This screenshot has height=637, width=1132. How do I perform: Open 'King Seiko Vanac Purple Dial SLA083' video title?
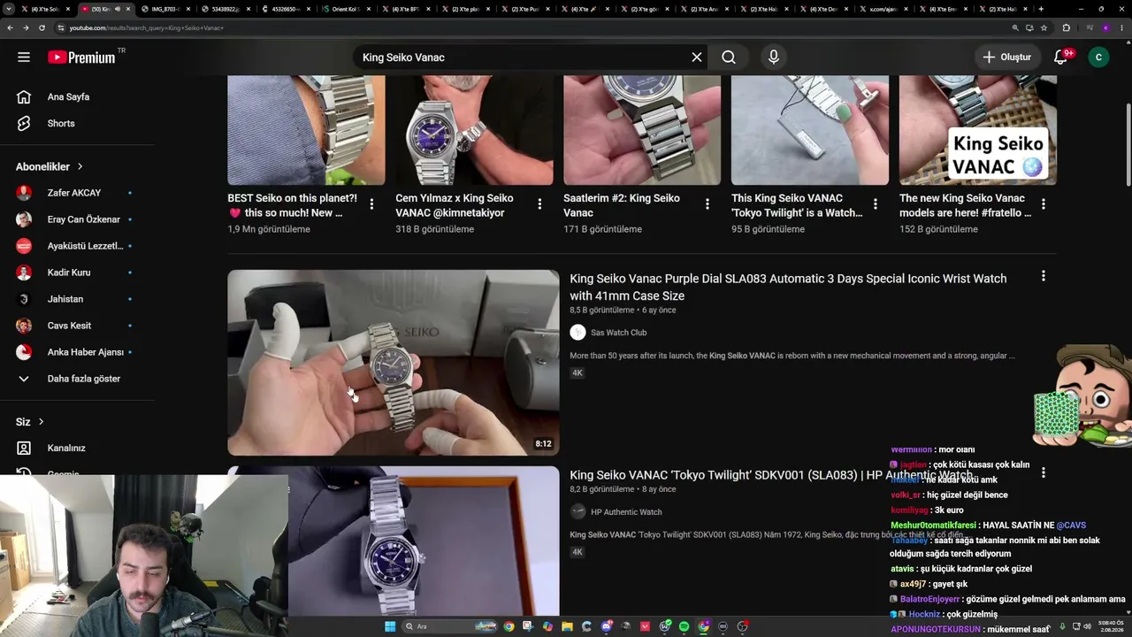click(788, 287)
